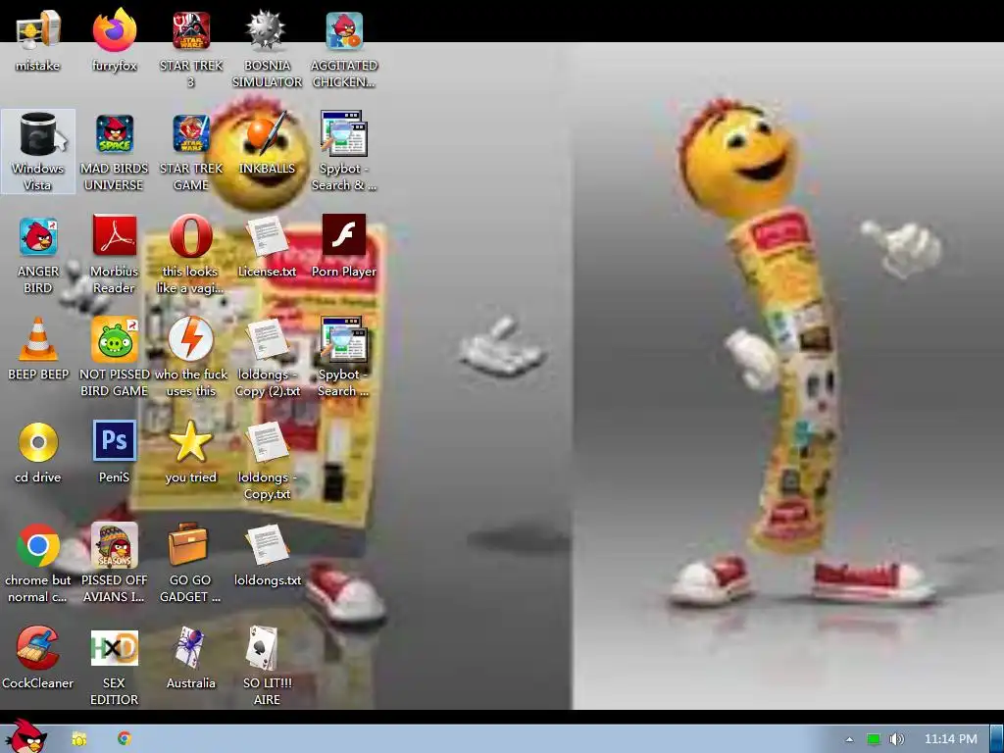The image size is (1004, 753).
Task: Open the 'cd drive' disc icon
Action: [x=38, y=442]
